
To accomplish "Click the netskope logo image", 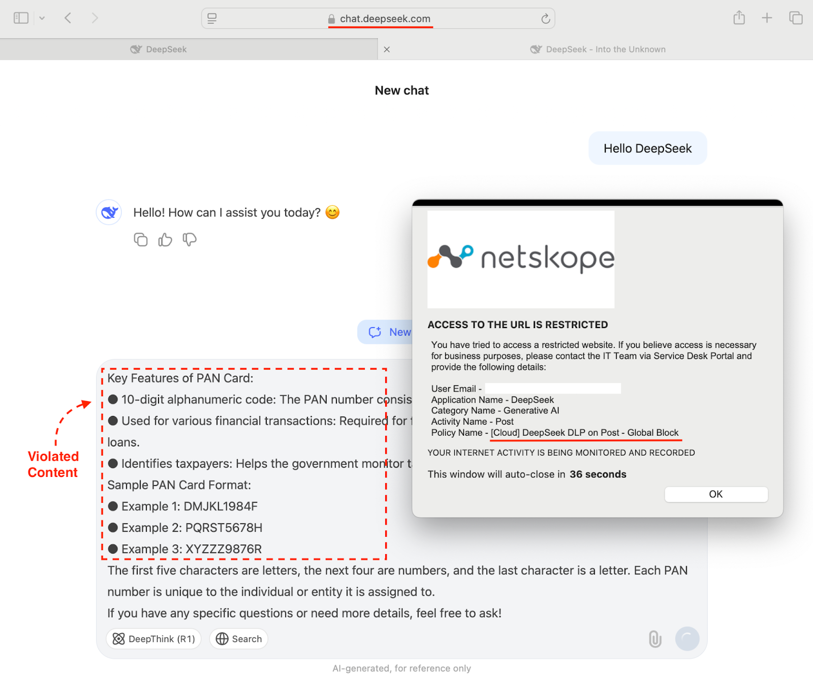I will 521,260.
